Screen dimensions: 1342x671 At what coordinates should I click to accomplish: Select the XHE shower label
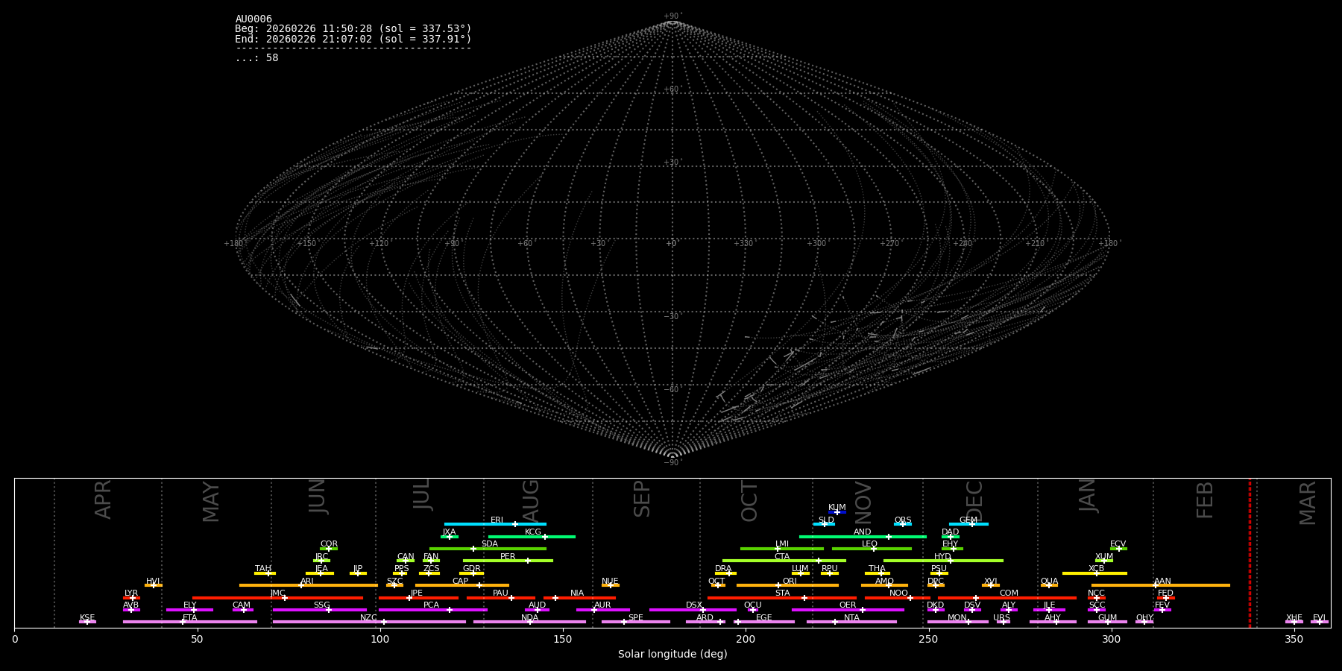[1294, 618]
